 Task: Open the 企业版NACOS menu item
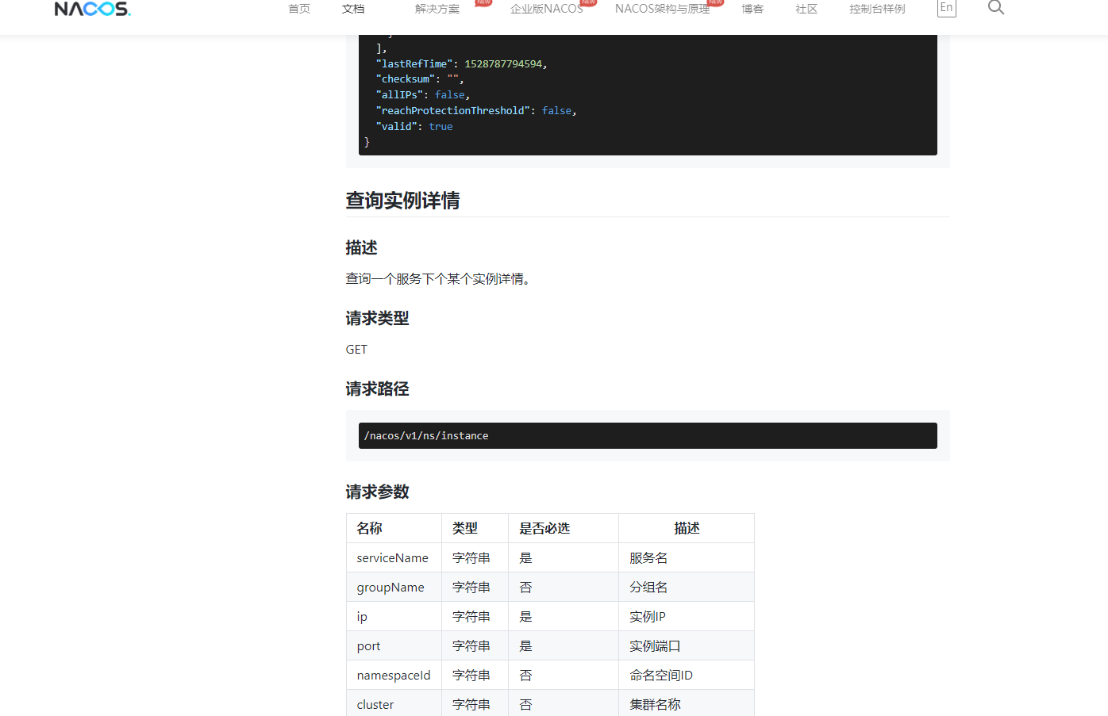(547, 9)
